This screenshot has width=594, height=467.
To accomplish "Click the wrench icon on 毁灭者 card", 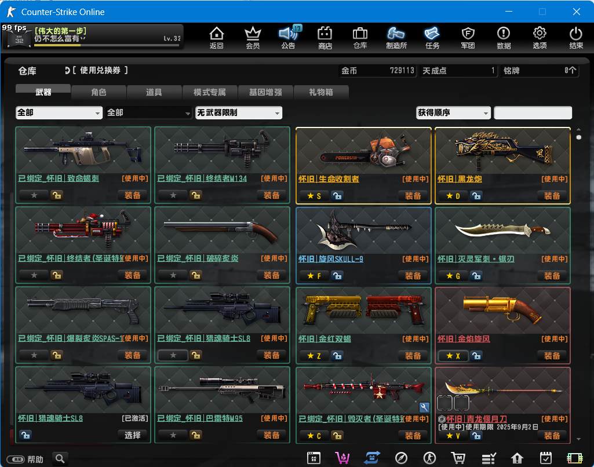I will pyautogui.click(x=424, y=407).
